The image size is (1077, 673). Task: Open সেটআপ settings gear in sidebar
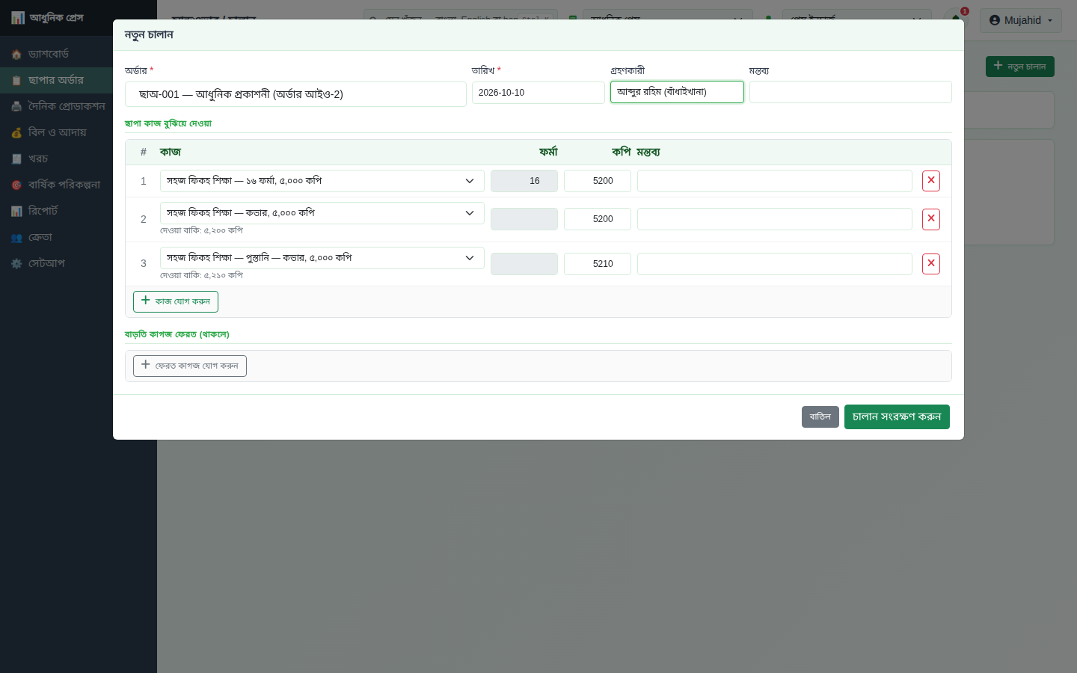pyautogui.click(x=16, y=264)
